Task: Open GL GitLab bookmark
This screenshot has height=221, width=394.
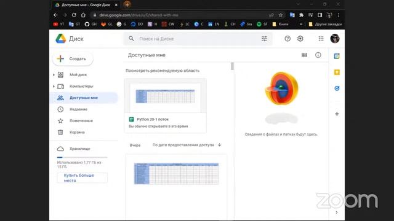Action: tap(107, 24)
